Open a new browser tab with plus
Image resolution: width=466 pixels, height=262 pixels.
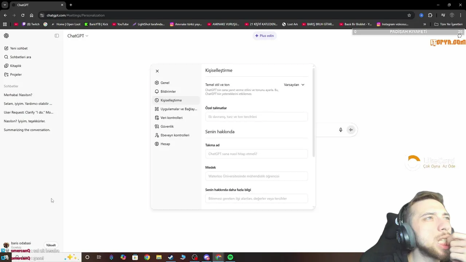tap(71, 5)
